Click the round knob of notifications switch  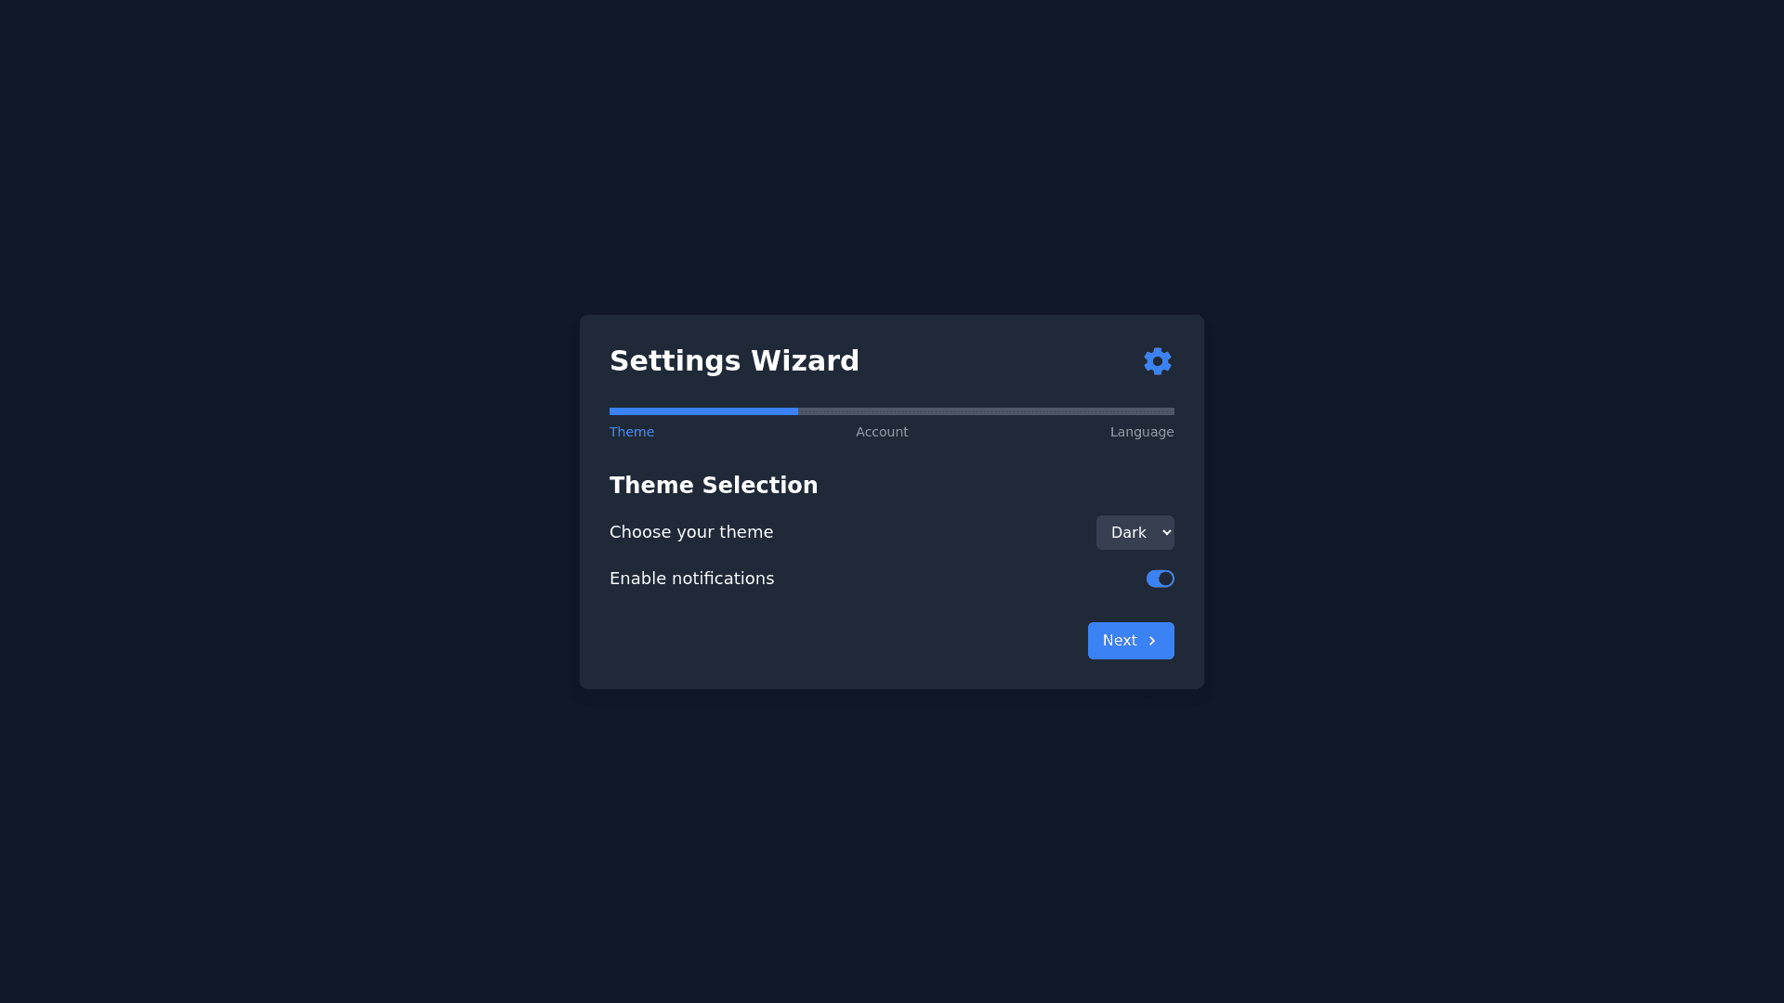(x=1165, y=579)
